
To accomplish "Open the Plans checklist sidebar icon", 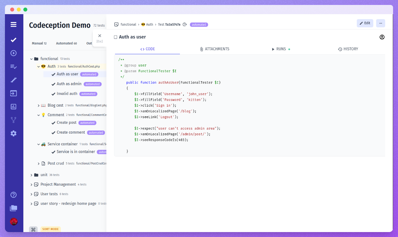I will click(x=13, y=66).
